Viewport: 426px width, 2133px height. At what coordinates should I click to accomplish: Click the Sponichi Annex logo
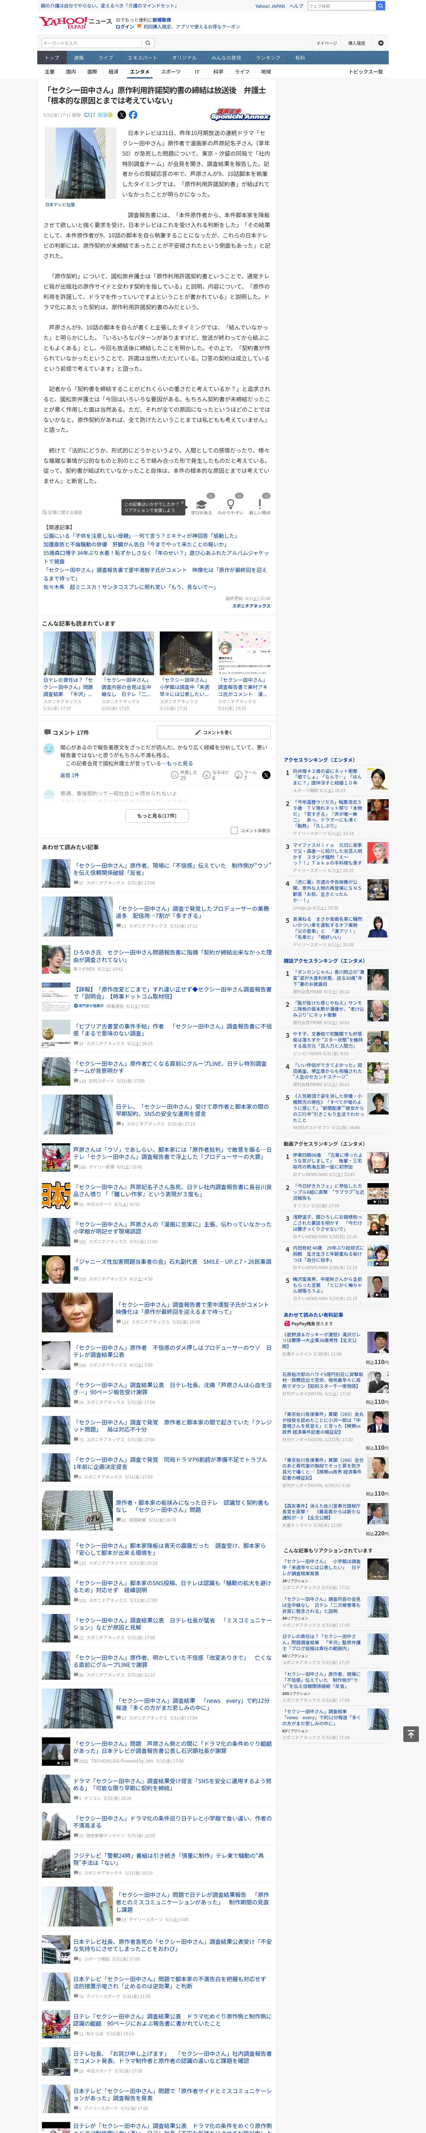tap(240, 116)
